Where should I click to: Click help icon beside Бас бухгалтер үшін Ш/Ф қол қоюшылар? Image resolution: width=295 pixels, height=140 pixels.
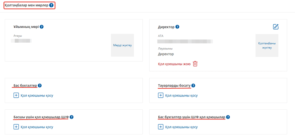click(x=228, y=117)
